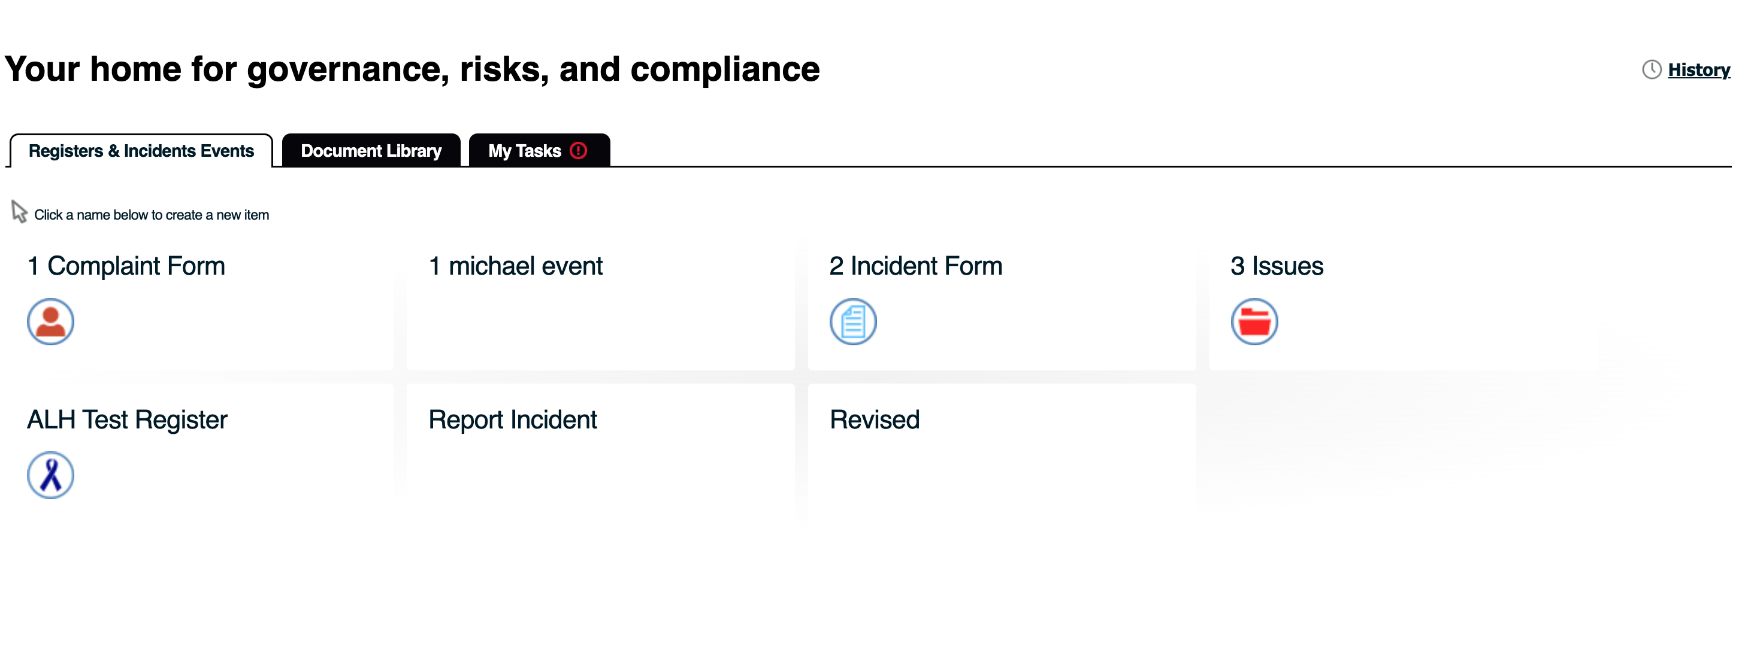Click the Report Incident register name
Screen dimensions: 1742x663
513,420
